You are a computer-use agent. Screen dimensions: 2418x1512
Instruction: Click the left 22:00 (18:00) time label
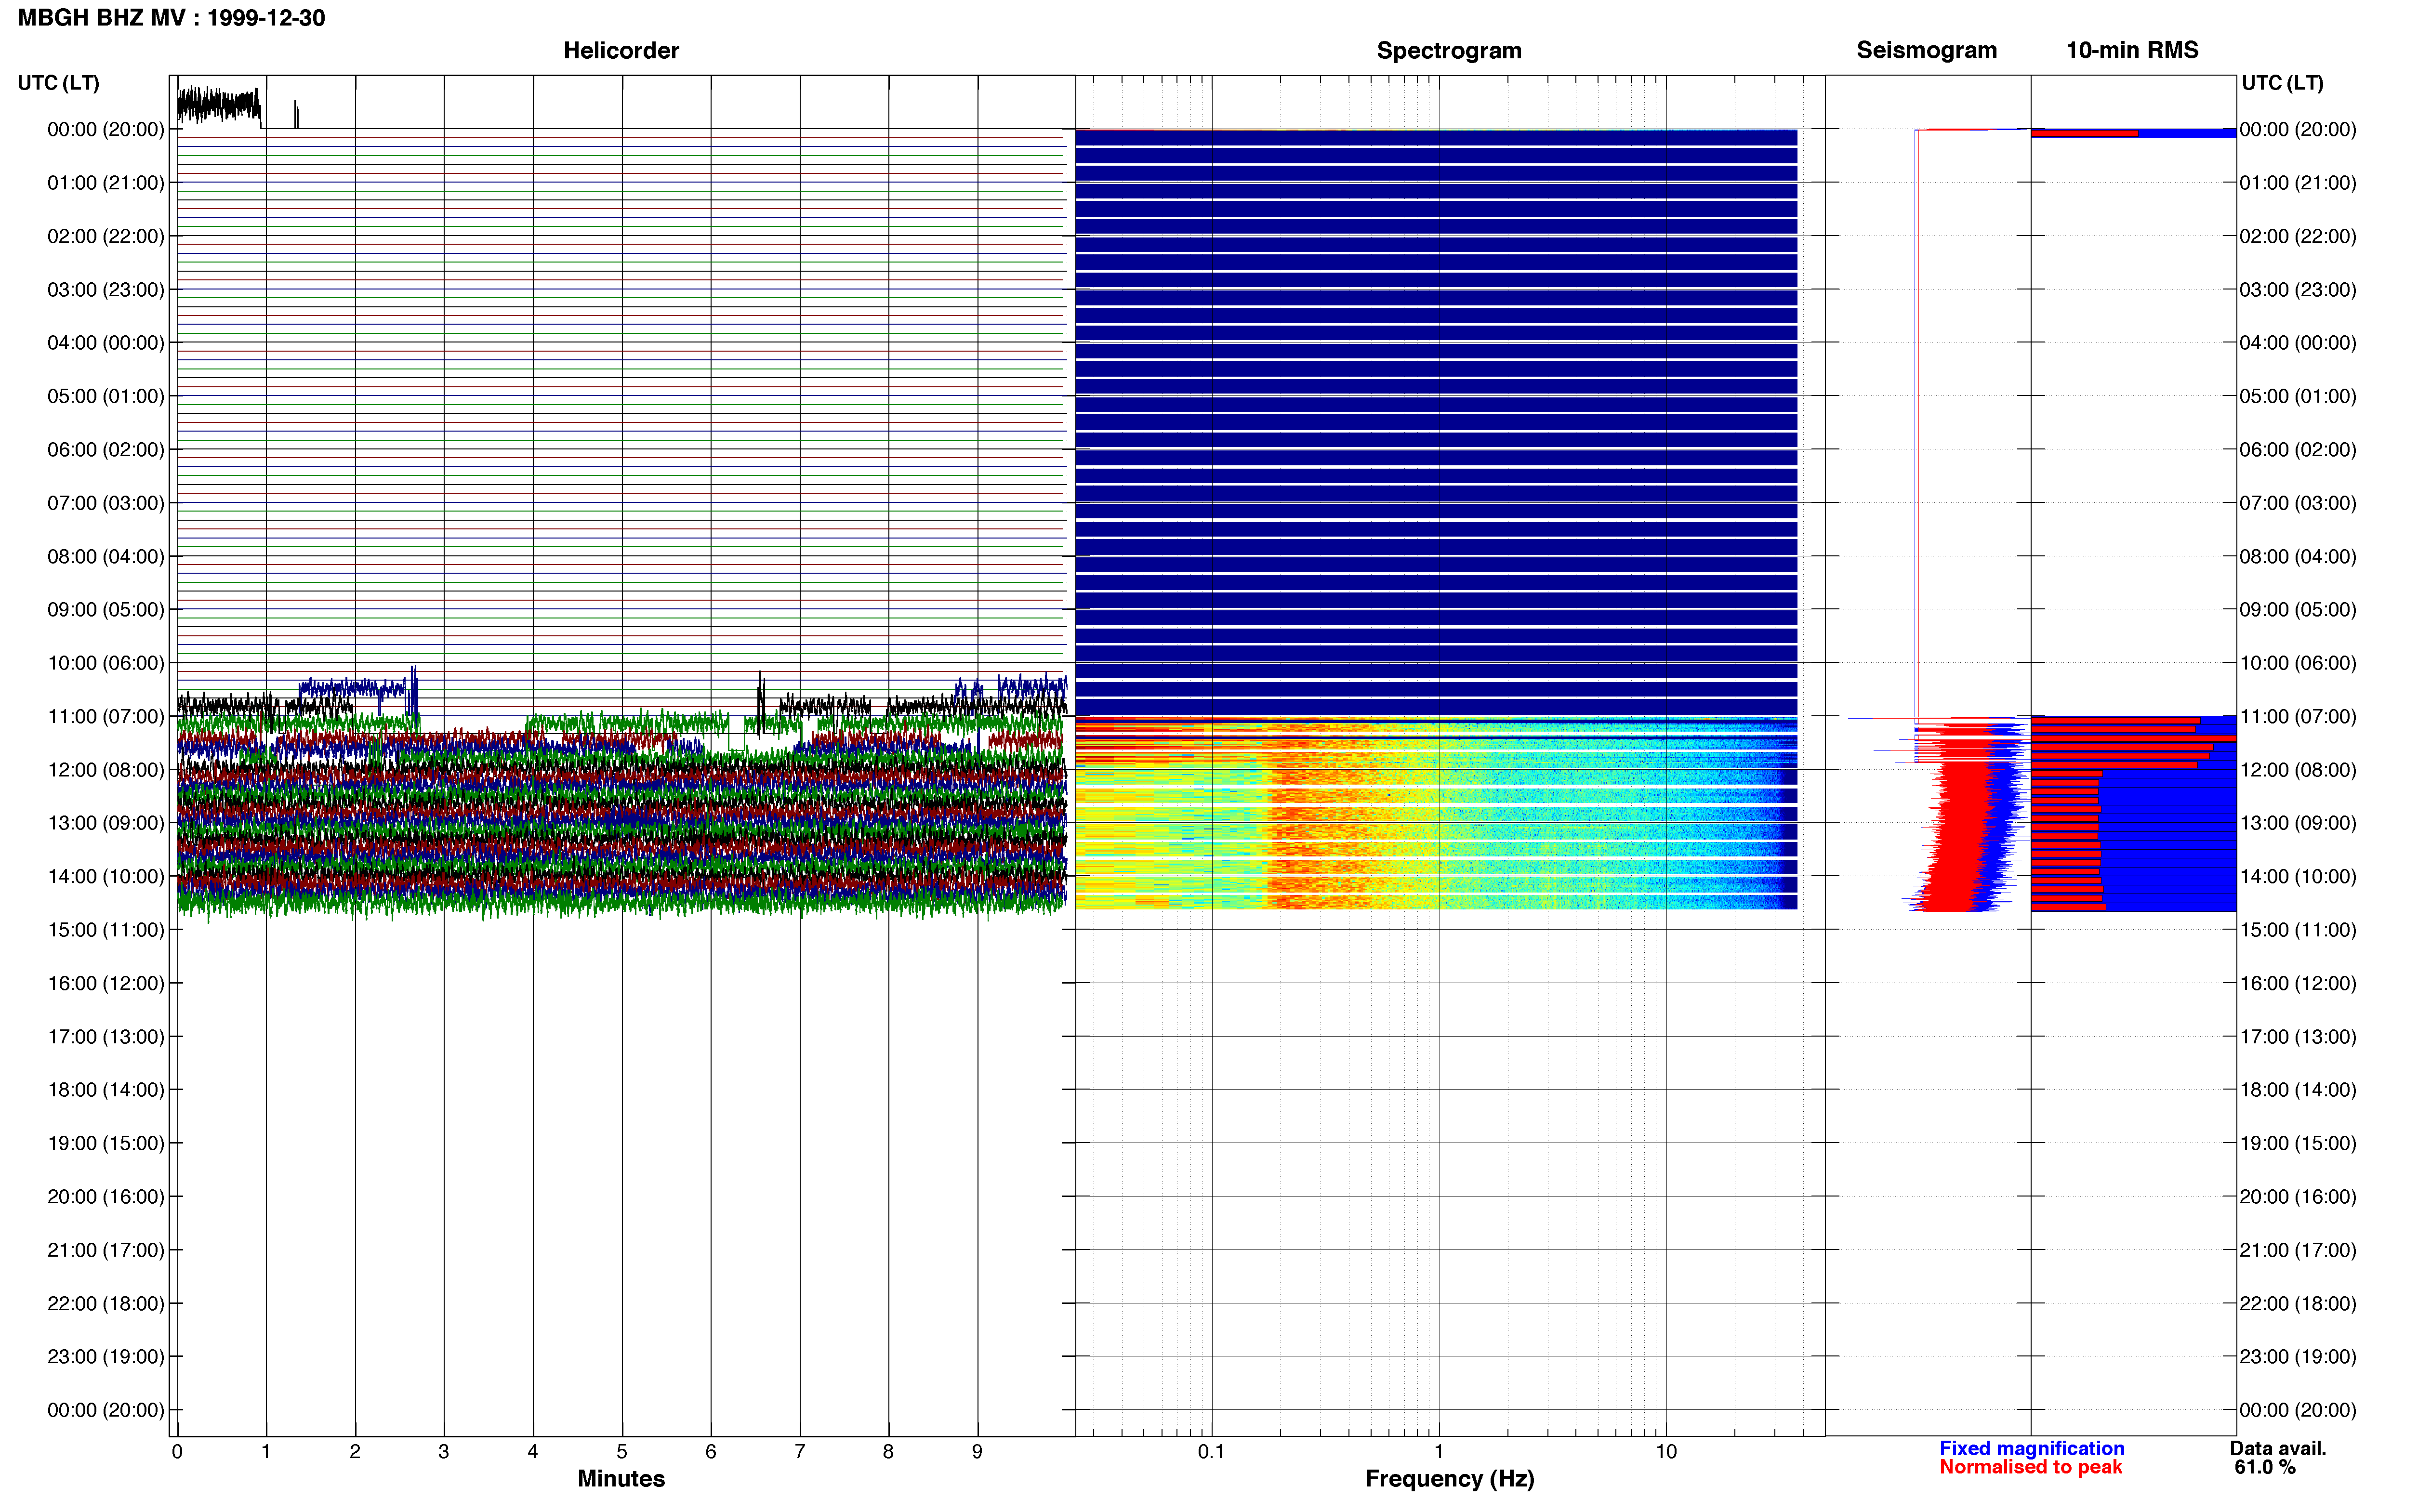(x=106, y=1303)
